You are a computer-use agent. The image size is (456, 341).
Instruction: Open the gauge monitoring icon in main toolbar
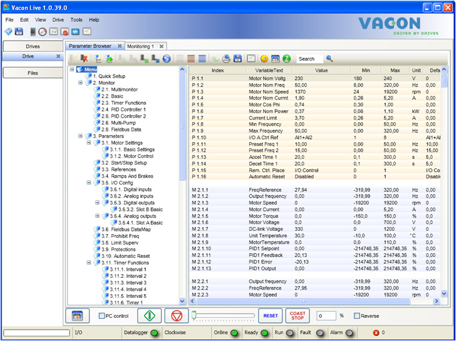click(43, 32)
